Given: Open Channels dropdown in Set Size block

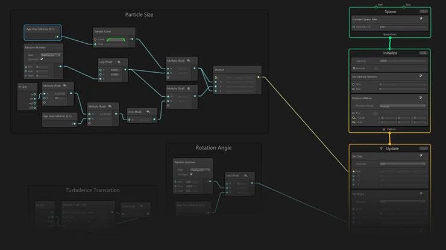Looking at the screenshot, I should click(403, 164).
